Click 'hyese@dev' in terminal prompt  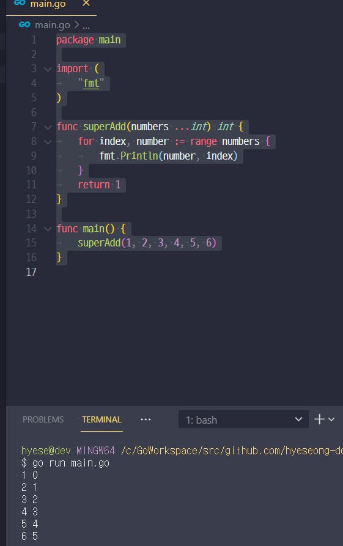(x=46, y=451)
